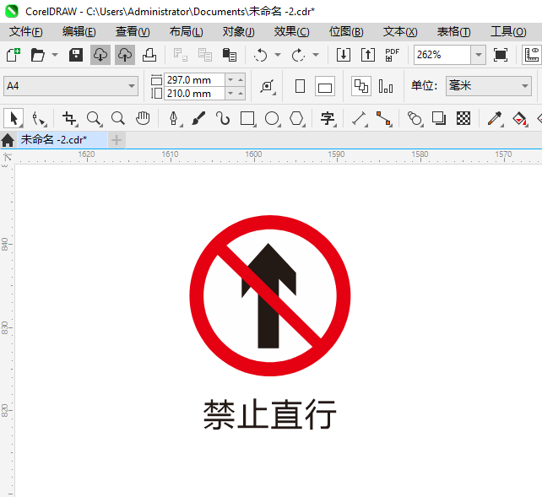Open the 文件(F) menu

[25, 32]
